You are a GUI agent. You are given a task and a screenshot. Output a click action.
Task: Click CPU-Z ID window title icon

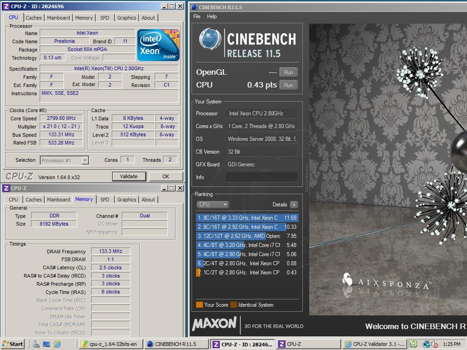pyautogui.click(x=6, y=6)
